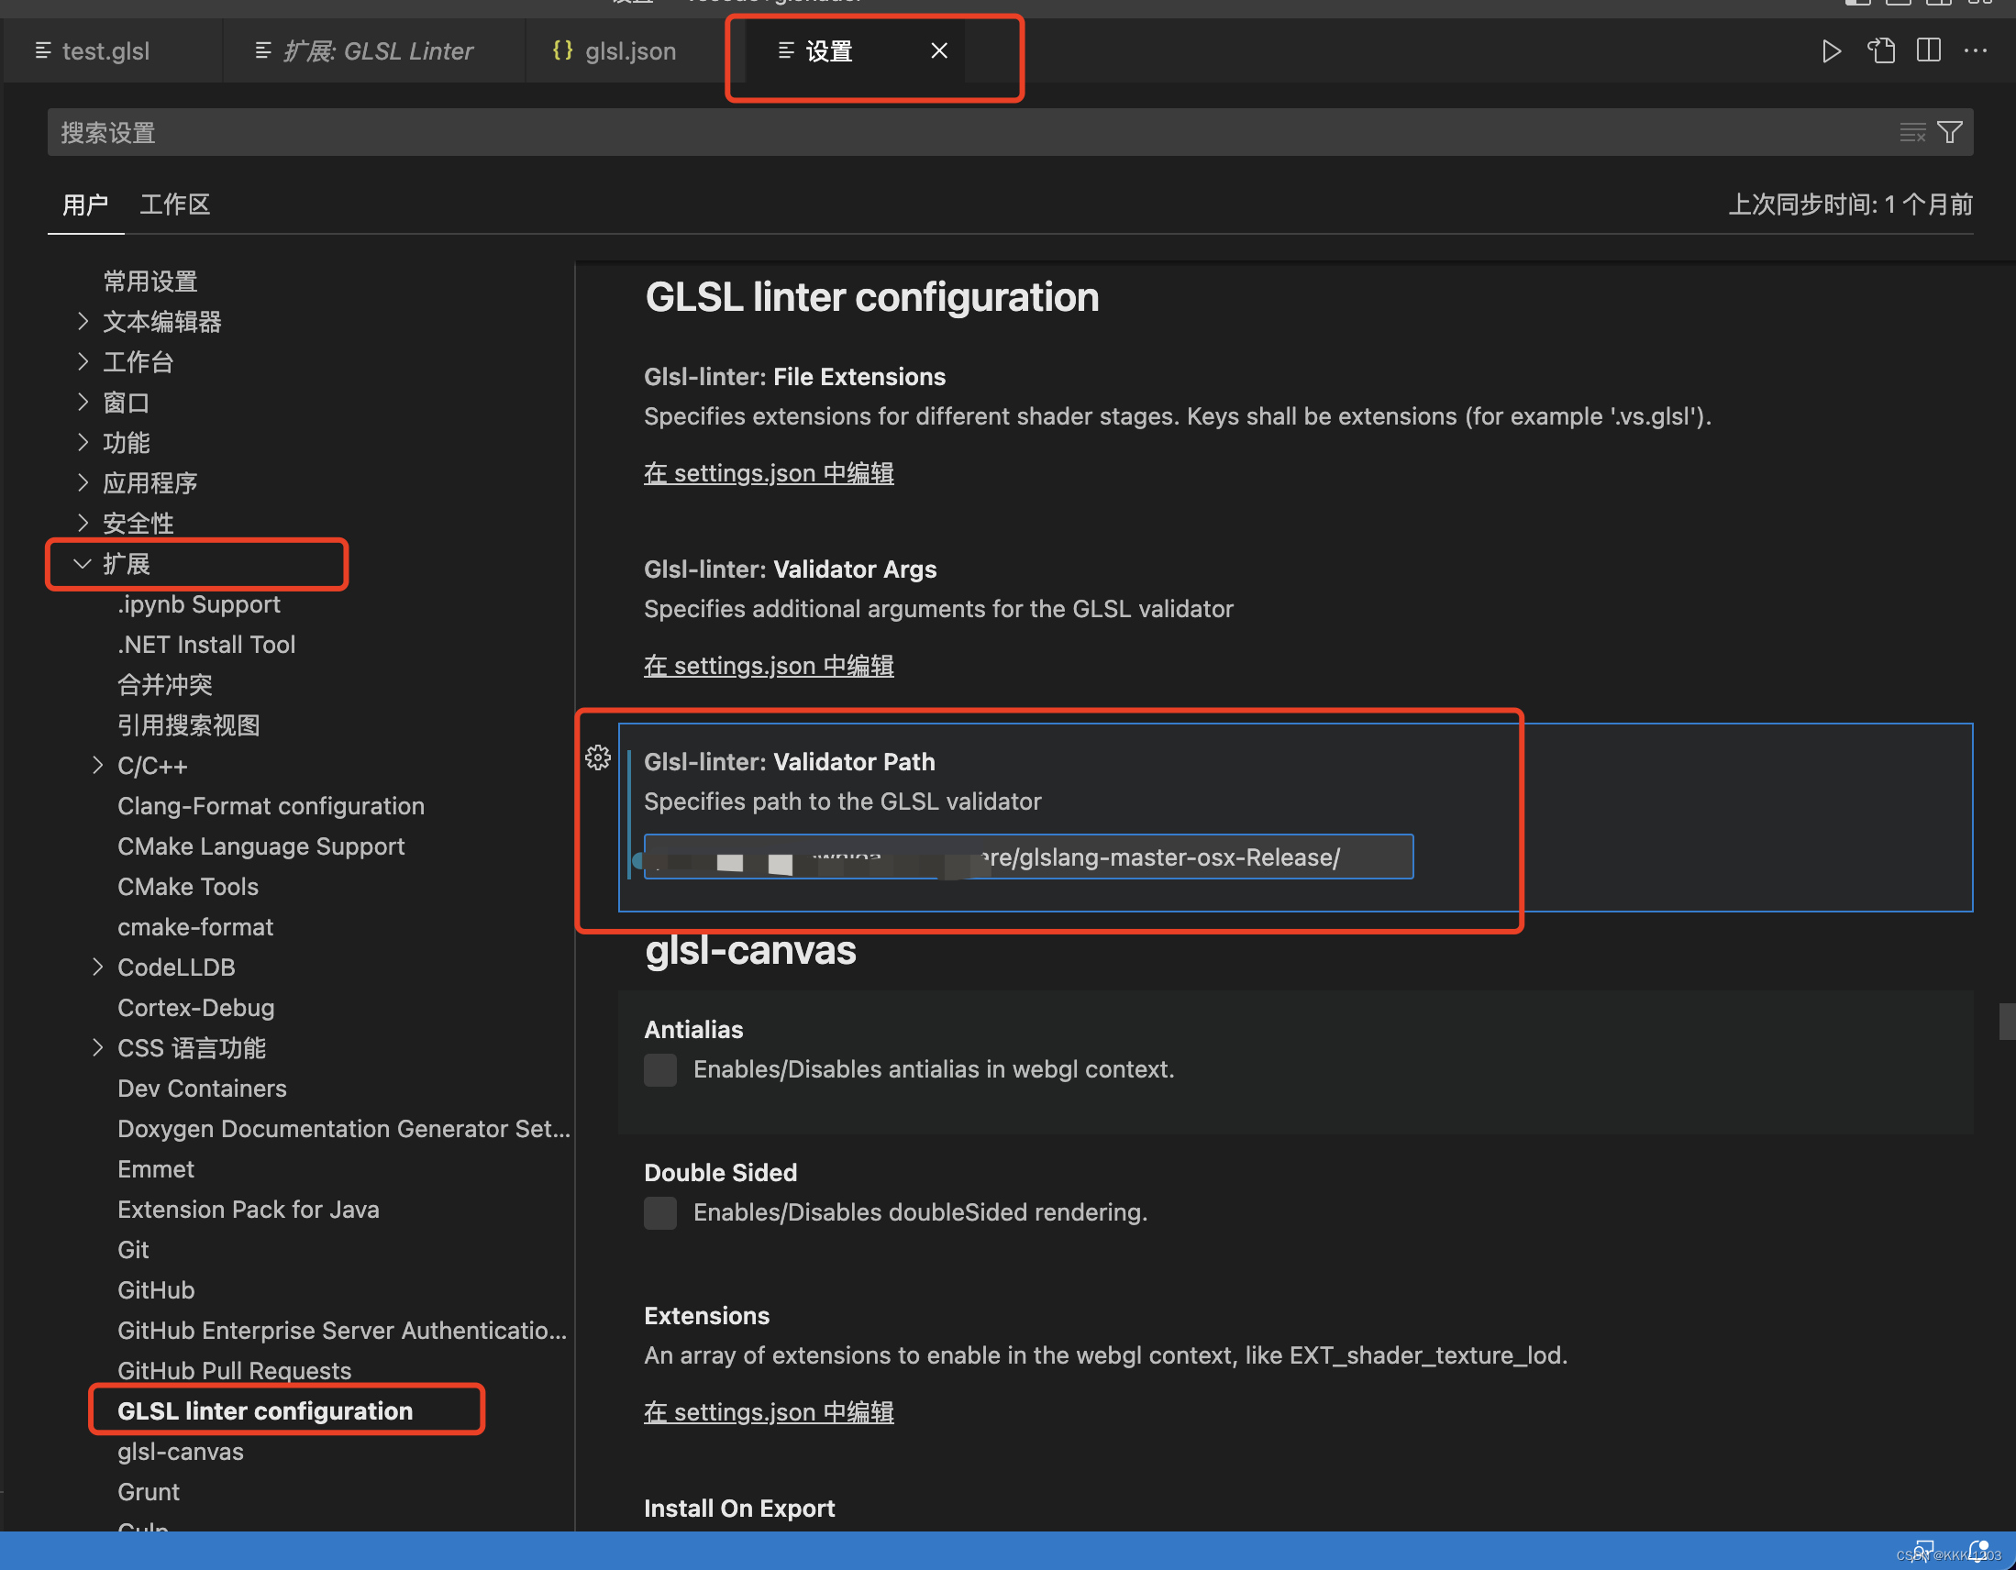Screen dimensions: 2016x1570
Task: Expand the 文本编辑器 settings group
Action: pyautogui.click(x=83, y=322)
